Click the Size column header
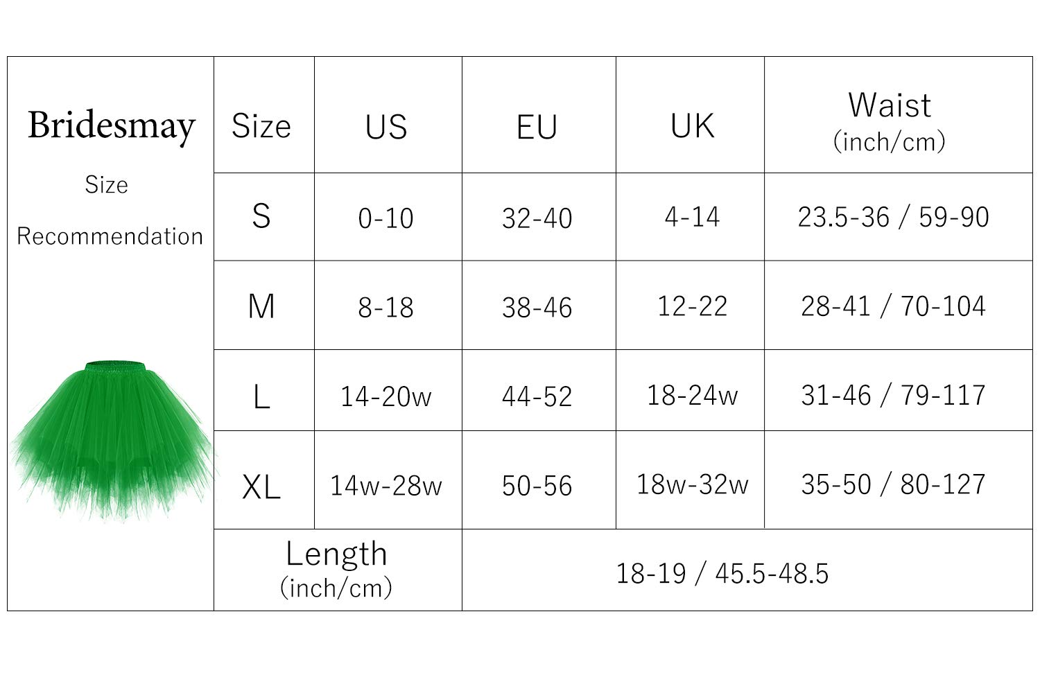 [x=261, y=126]
